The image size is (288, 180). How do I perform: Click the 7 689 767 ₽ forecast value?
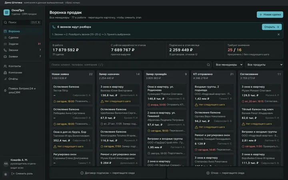click(123, 50)
